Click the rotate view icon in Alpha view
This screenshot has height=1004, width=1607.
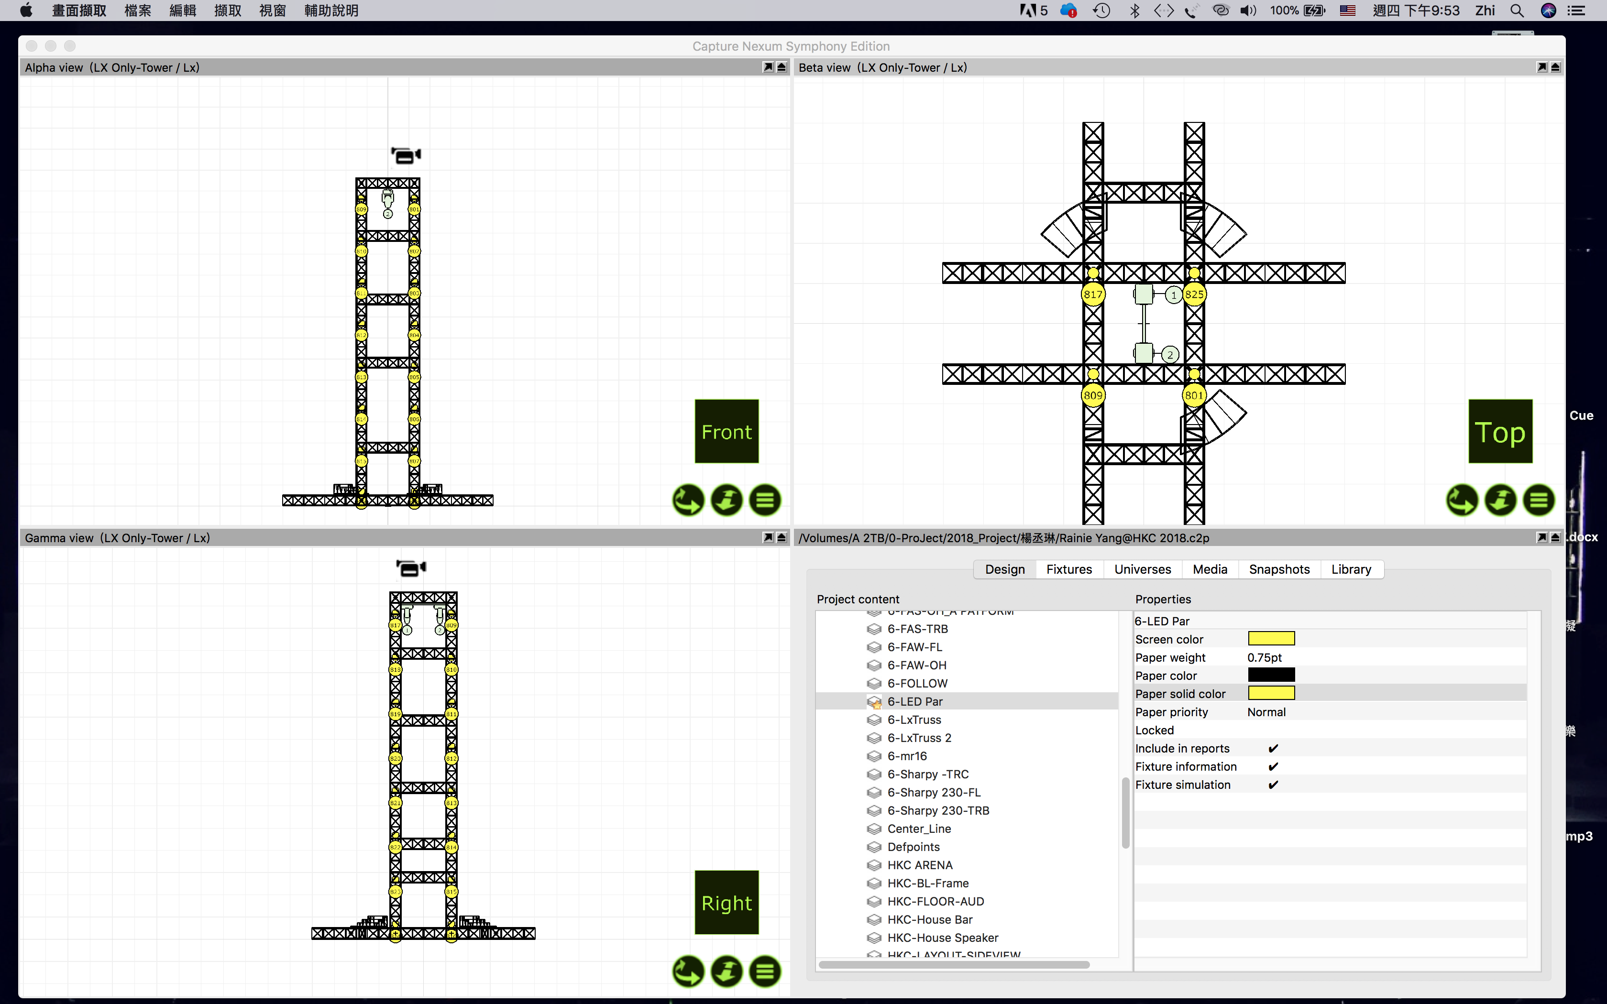(688, 500)
